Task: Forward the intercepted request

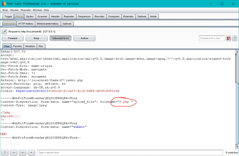Action: [x=13, y=38]
